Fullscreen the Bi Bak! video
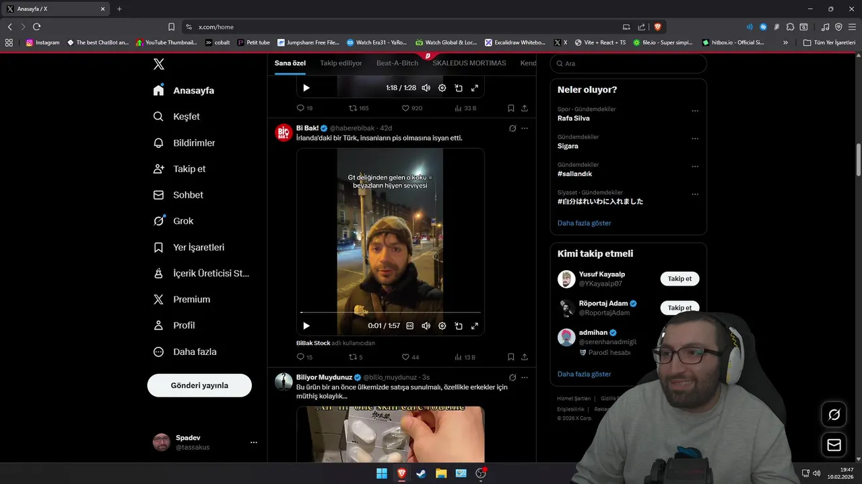 tap(475, 325)
